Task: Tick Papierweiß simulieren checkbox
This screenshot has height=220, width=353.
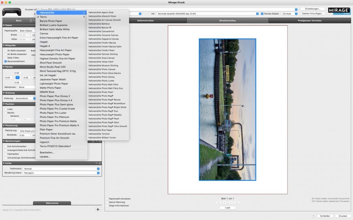Action: pos(107,199)
